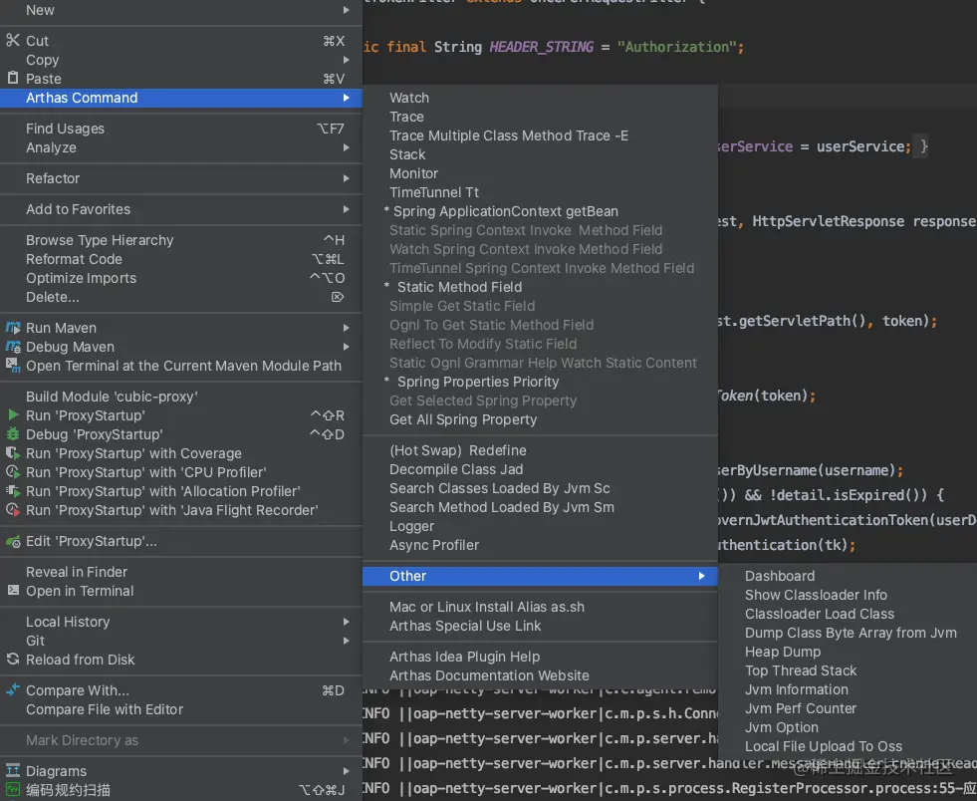Click the Reload from Disk icon
Image resolution: width=977 pixels, height=801 pixels.
click(13, 659)
